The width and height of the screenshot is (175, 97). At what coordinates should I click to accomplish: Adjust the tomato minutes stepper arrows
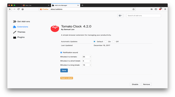point(90,57)
